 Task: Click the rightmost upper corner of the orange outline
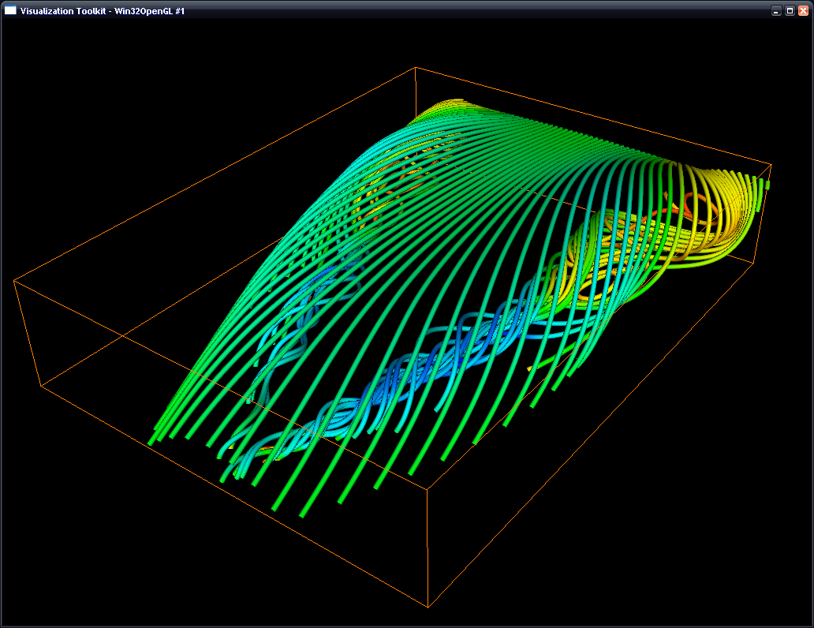pos(771,165)
